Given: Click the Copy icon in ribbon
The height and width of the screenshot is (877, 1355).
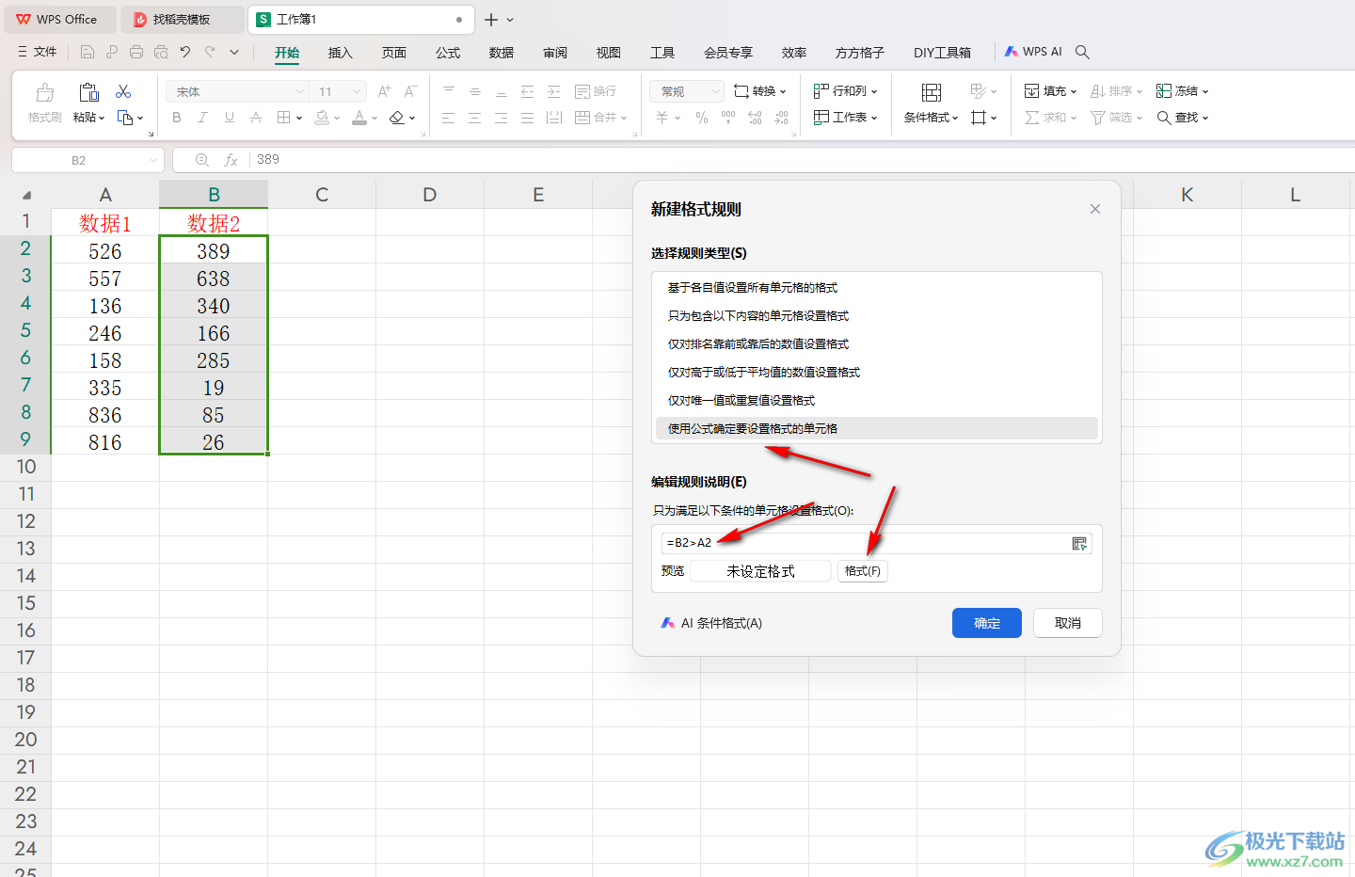Looking at the screenshot, I should (x=125, y=118).
